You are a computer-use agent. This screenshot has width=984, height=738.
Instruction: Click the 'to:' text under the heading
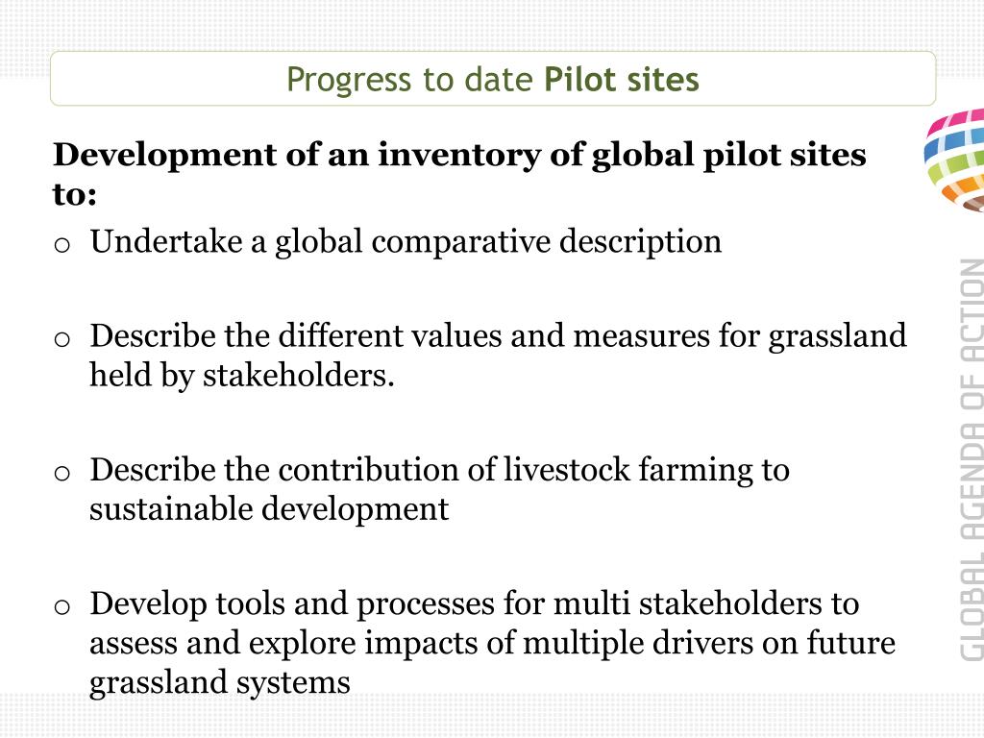75,194
